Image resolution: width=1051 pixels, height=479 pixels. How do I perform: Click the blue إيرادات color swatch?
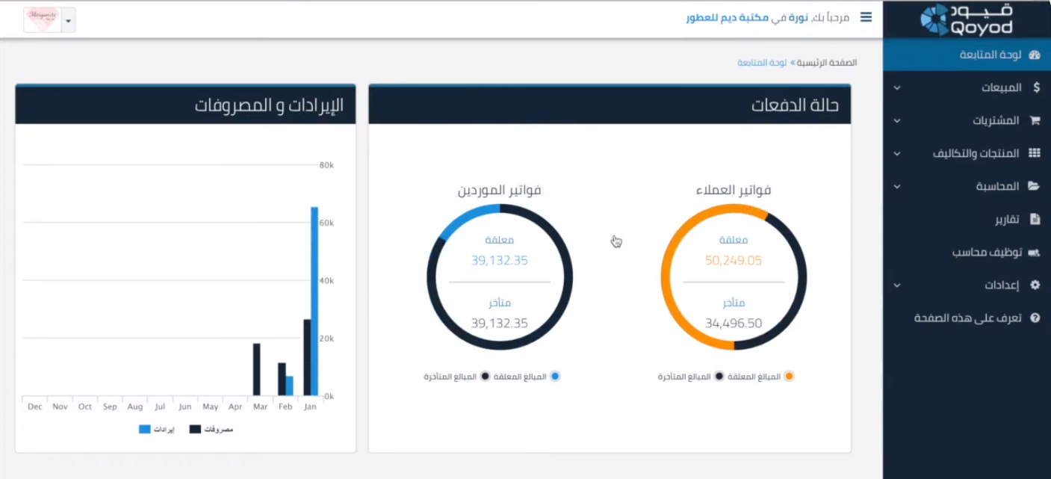click(146, 430)
